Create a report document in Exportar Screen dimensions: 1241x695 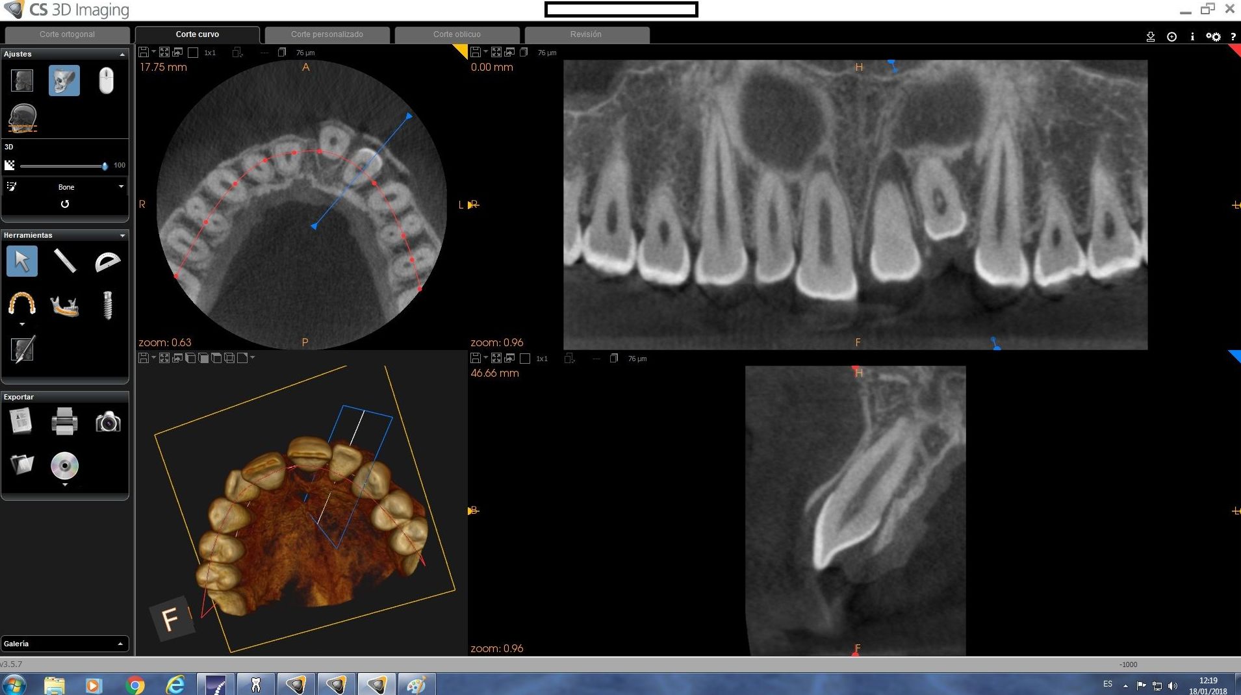pyautogui.click(x=21, y=421)
